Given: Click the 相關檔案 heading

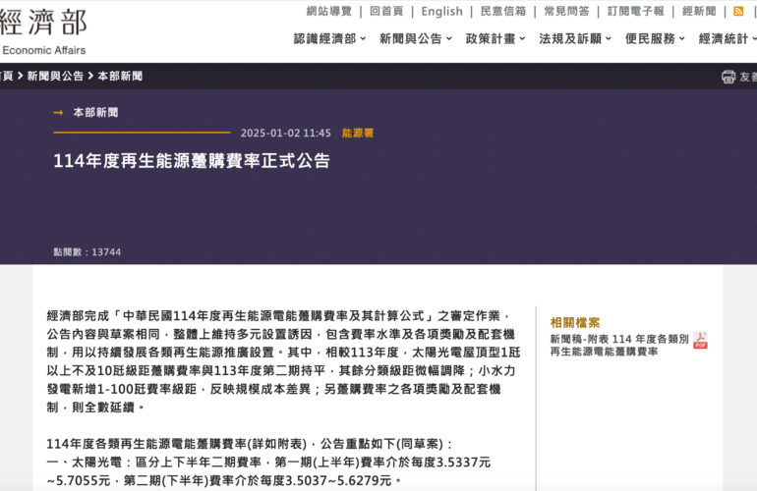Looking at the screenshot, I should pyautogui.click(x=575, y=323).
